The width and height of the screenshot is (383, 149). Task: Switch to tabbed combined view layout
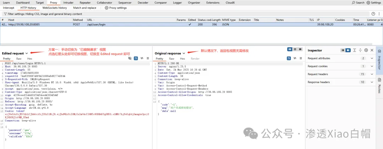[x=300, y=49]
